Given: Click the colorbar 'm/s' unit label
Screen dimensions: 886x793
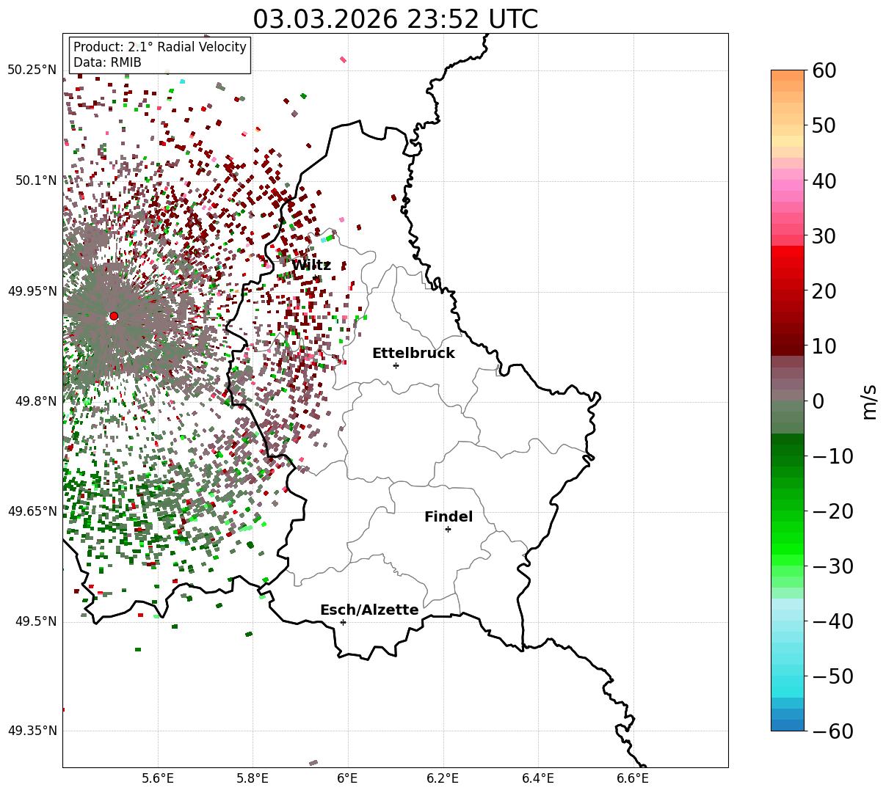Looking at the screenshot, I should (869, 401).
